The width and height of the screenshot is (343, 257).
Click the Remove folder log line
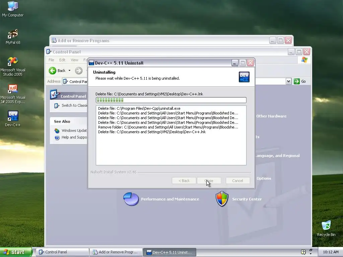click(168, 127)
